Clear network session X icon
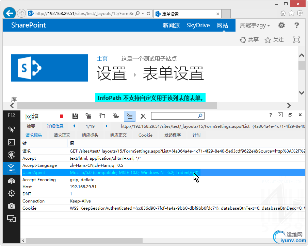The width and height of the screenshot is (308, 246). point(143,116)
